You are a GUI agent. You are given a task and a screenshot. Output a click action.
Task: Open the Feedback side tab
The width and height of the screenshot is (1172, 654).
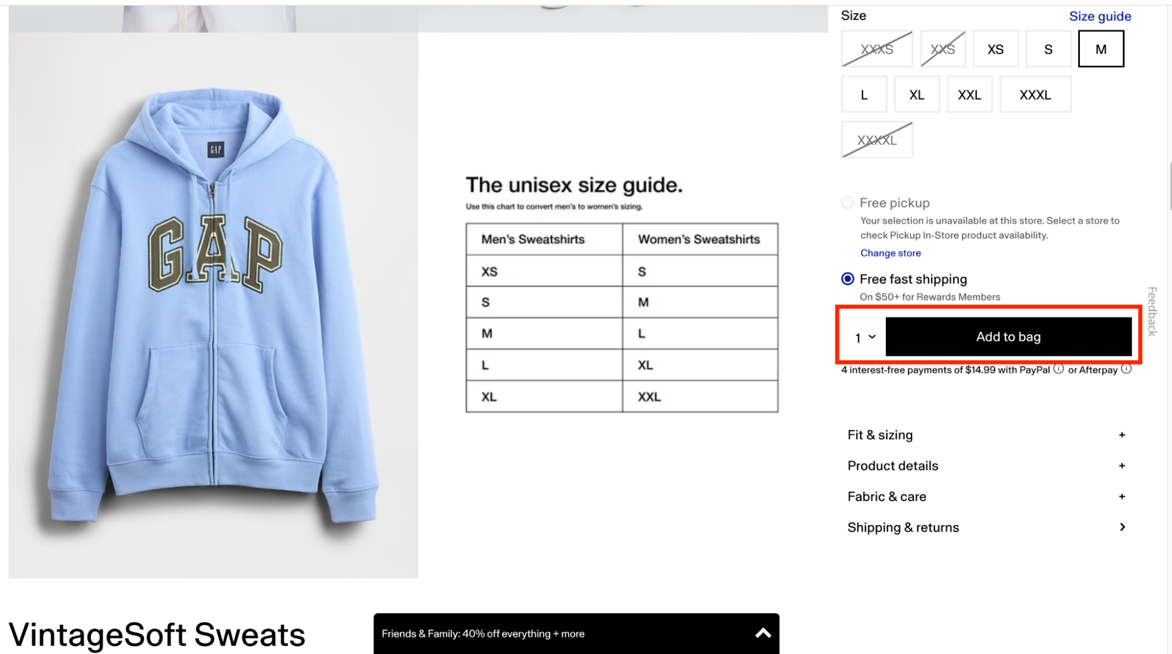tap(1152, 311)
